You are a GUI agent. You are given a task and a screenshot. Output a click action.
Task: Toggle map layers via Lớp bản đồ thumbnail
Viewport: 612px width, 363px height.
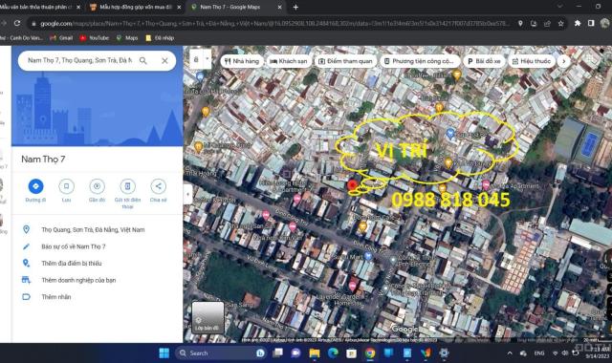pyautogui.click(x=208, y=317)
